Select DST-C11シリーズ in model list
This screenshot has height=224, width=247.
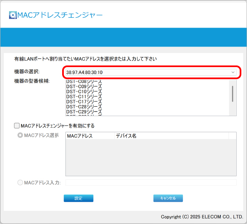point(84,97)
